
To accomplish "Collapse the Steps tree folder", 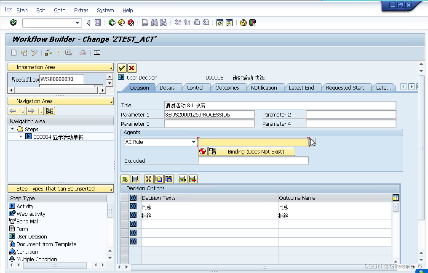I will point(12,129).
